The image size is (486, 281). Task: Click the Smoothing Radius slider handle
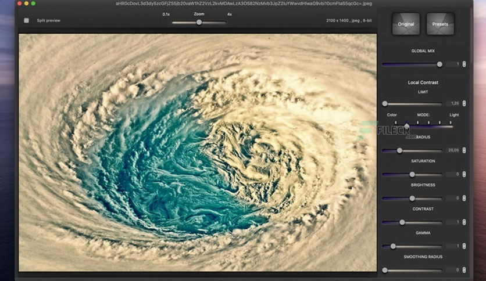385,270
